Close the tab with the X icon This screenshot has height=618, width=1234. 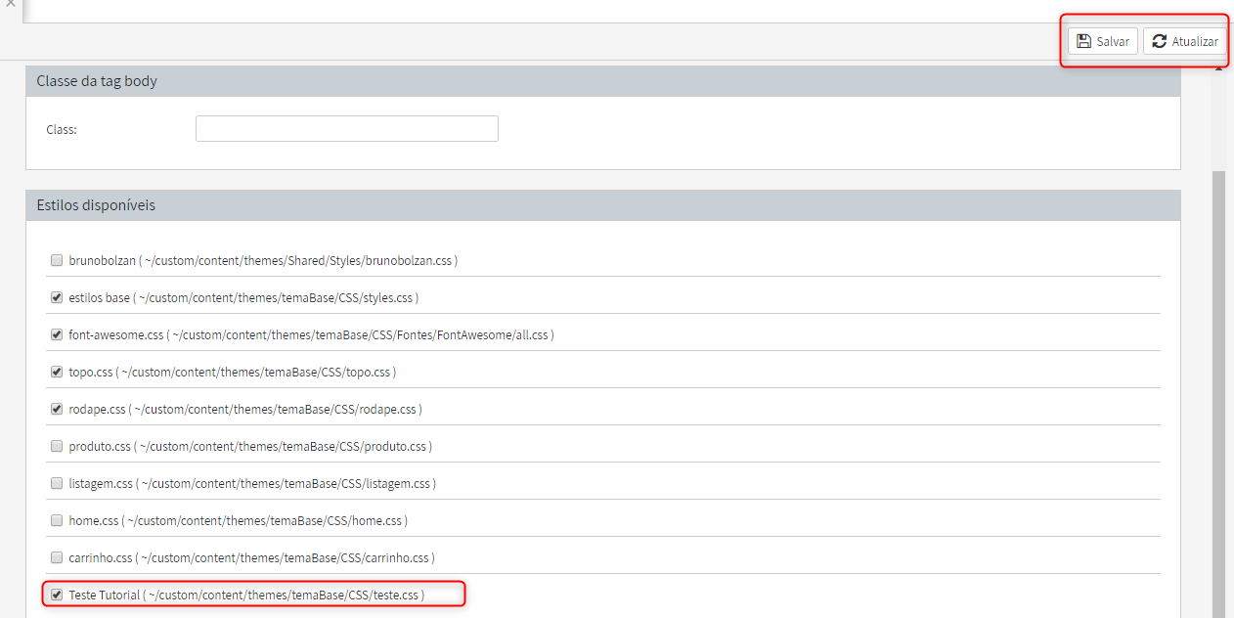[10, 4]
